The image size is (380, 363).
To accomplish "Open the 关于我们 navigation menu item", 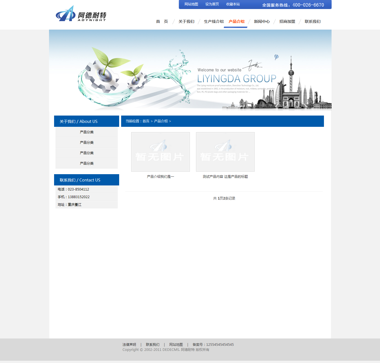I will [186, 21].
